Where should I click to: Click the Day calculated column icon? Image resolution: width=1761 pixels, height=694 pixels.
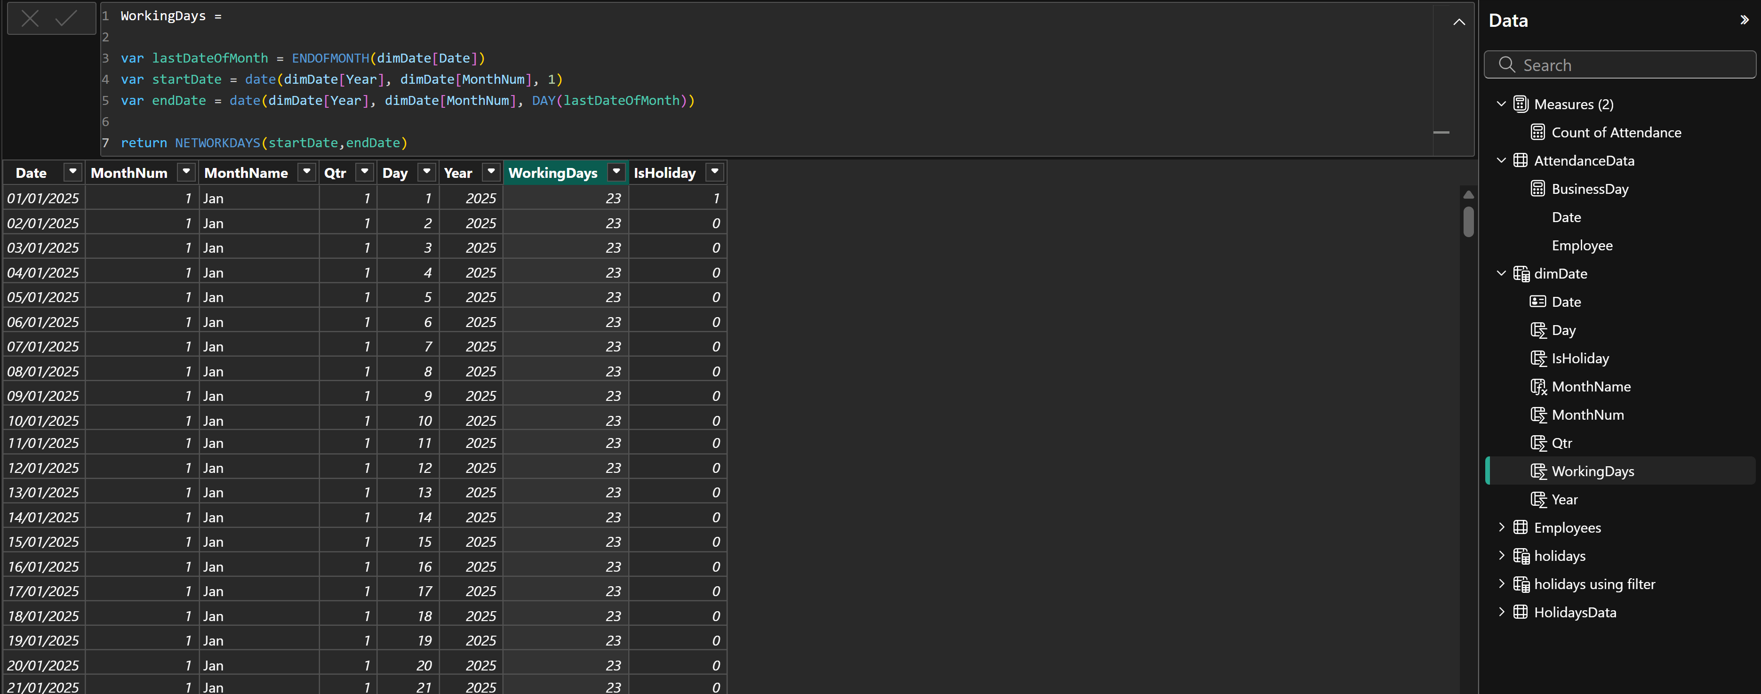point(1538,330)
